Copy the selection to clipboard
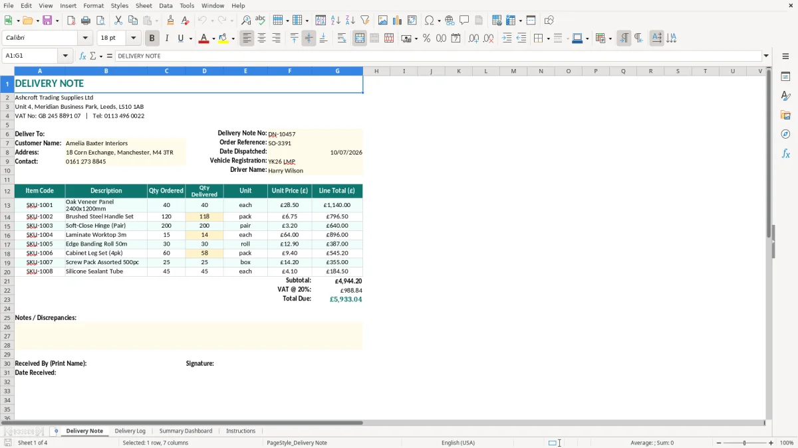The width and height of the screenshot is (798, 448). (133, 21)
